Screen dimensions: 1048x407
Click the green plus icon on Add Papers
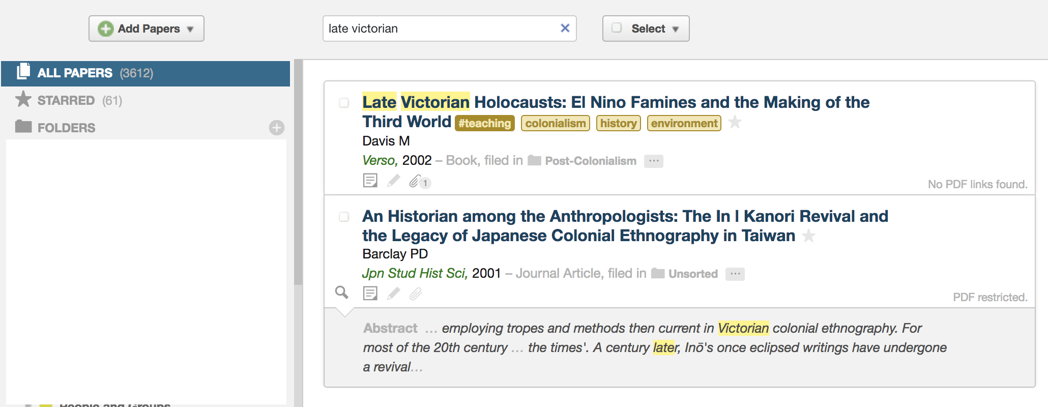[105, 28]
